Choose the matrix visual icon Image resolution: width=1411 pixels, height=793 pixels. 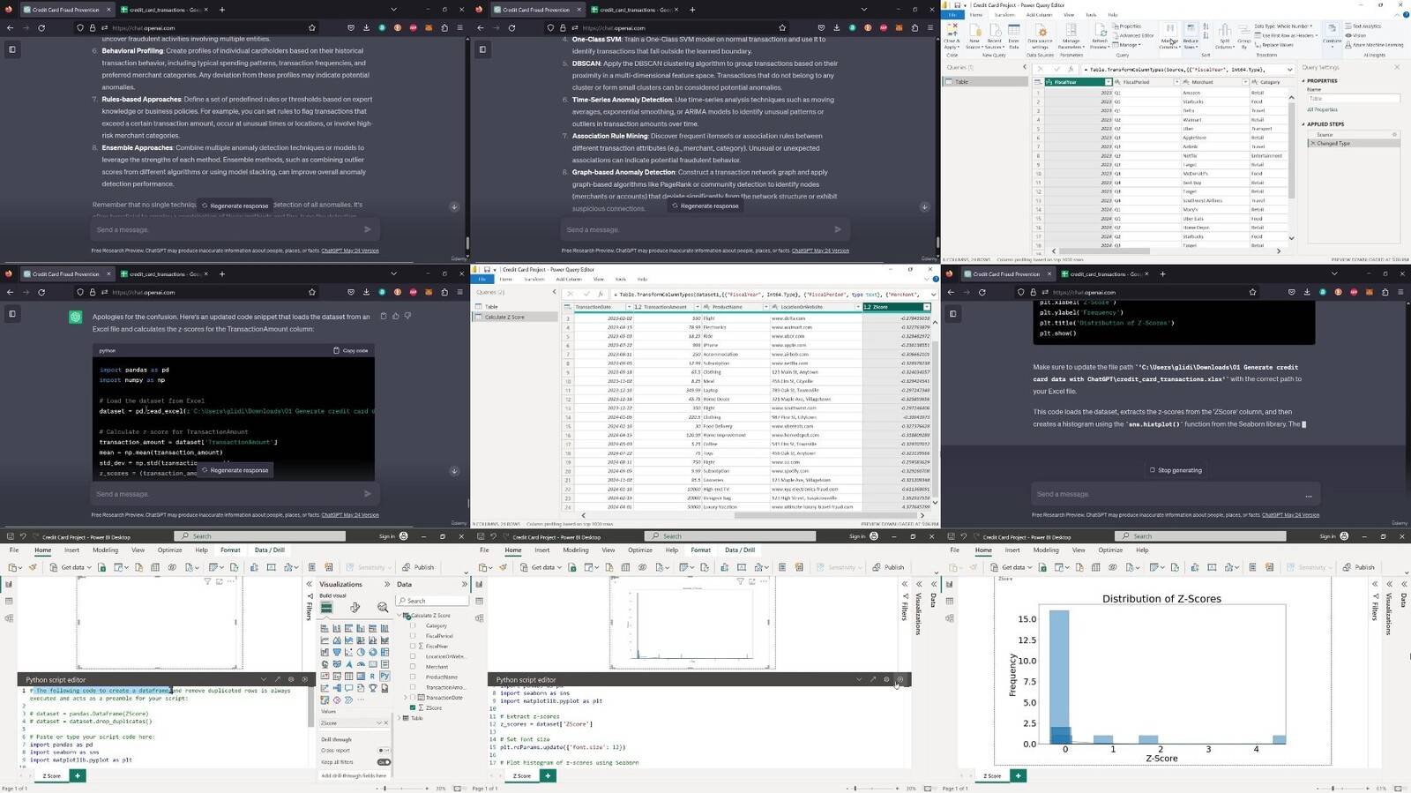click(x=361, y=677)
